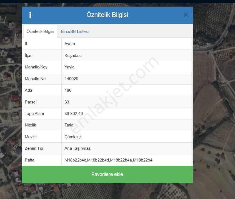Click the Tapu Alanı label
This screenshot has height=199, width=235.
(x=34, y=114)
